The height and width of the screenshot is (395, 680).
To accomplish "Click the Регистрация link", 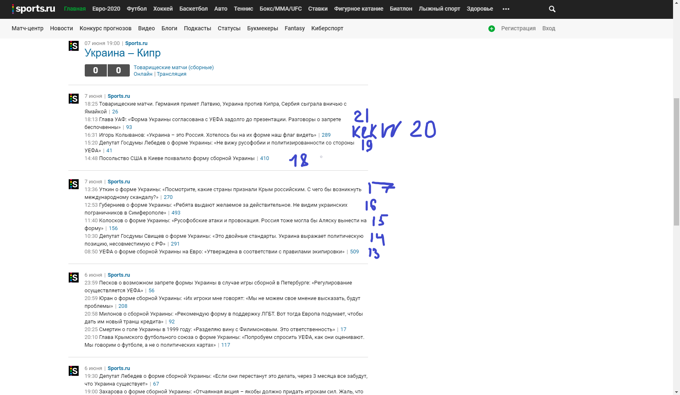I will (518, 28).
